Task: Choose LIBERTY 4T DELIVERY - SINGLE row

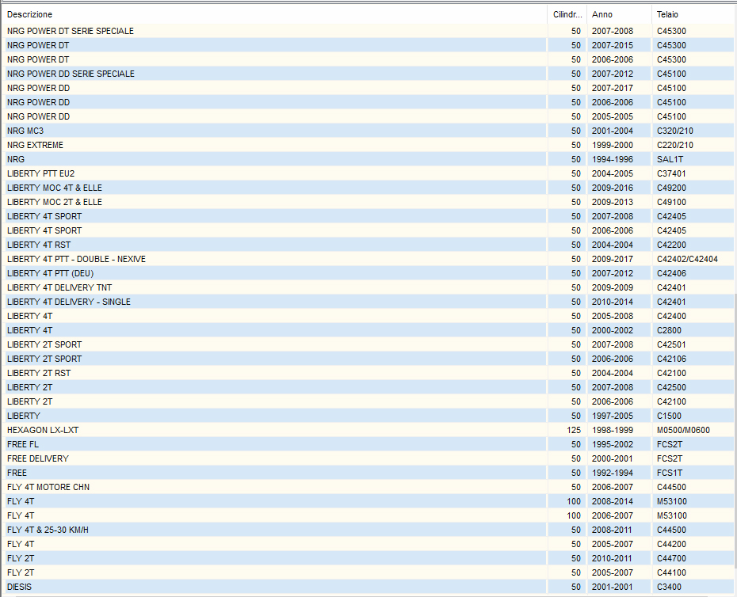Action: click(368, 302)
